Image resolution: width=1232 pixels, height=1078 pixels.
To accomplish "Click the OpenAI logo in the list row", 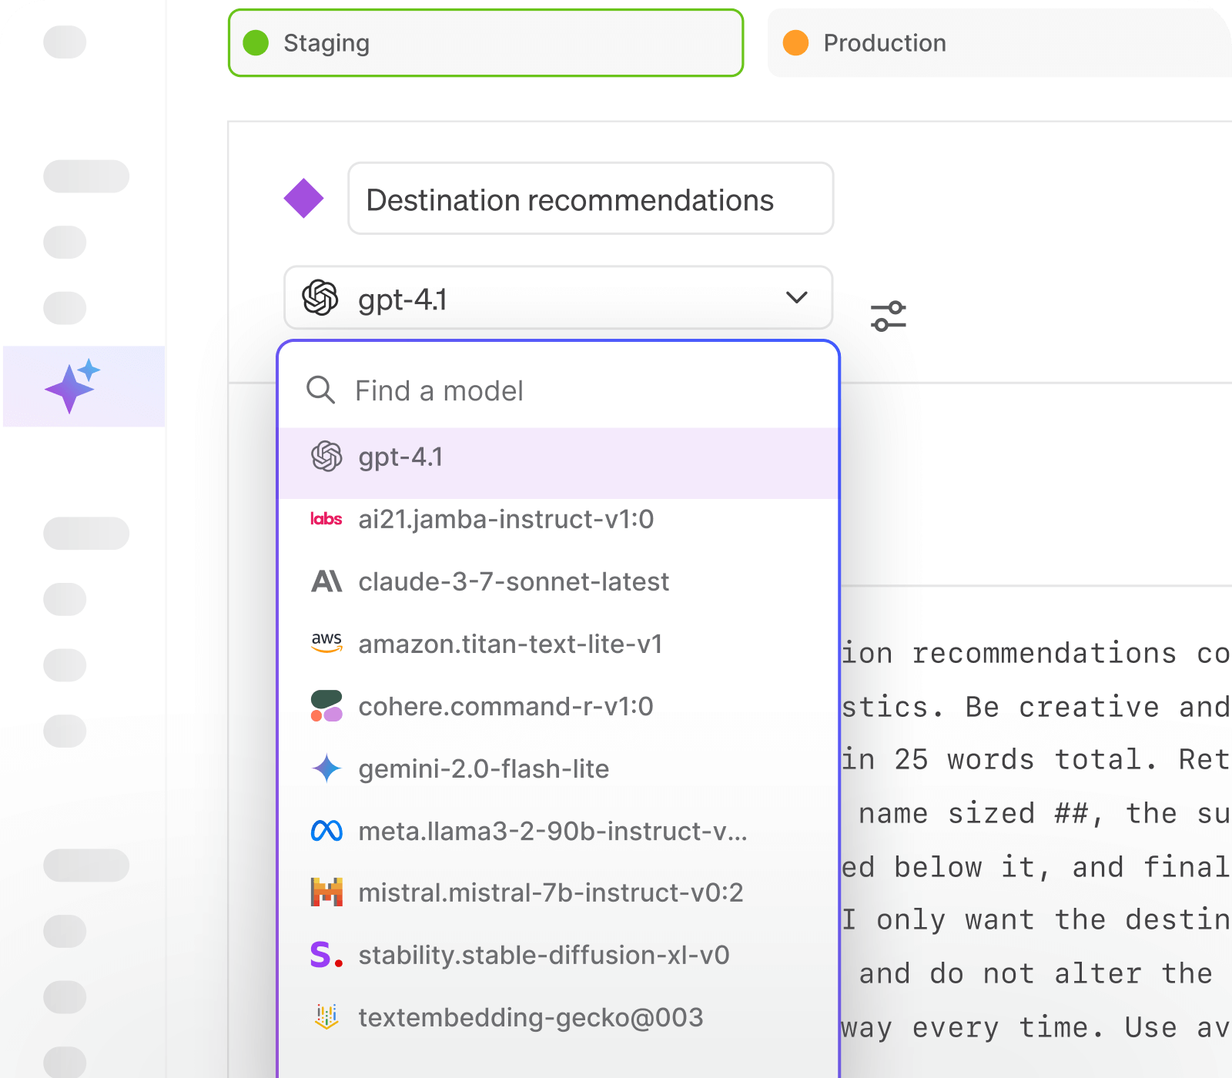I will [326, 457].
